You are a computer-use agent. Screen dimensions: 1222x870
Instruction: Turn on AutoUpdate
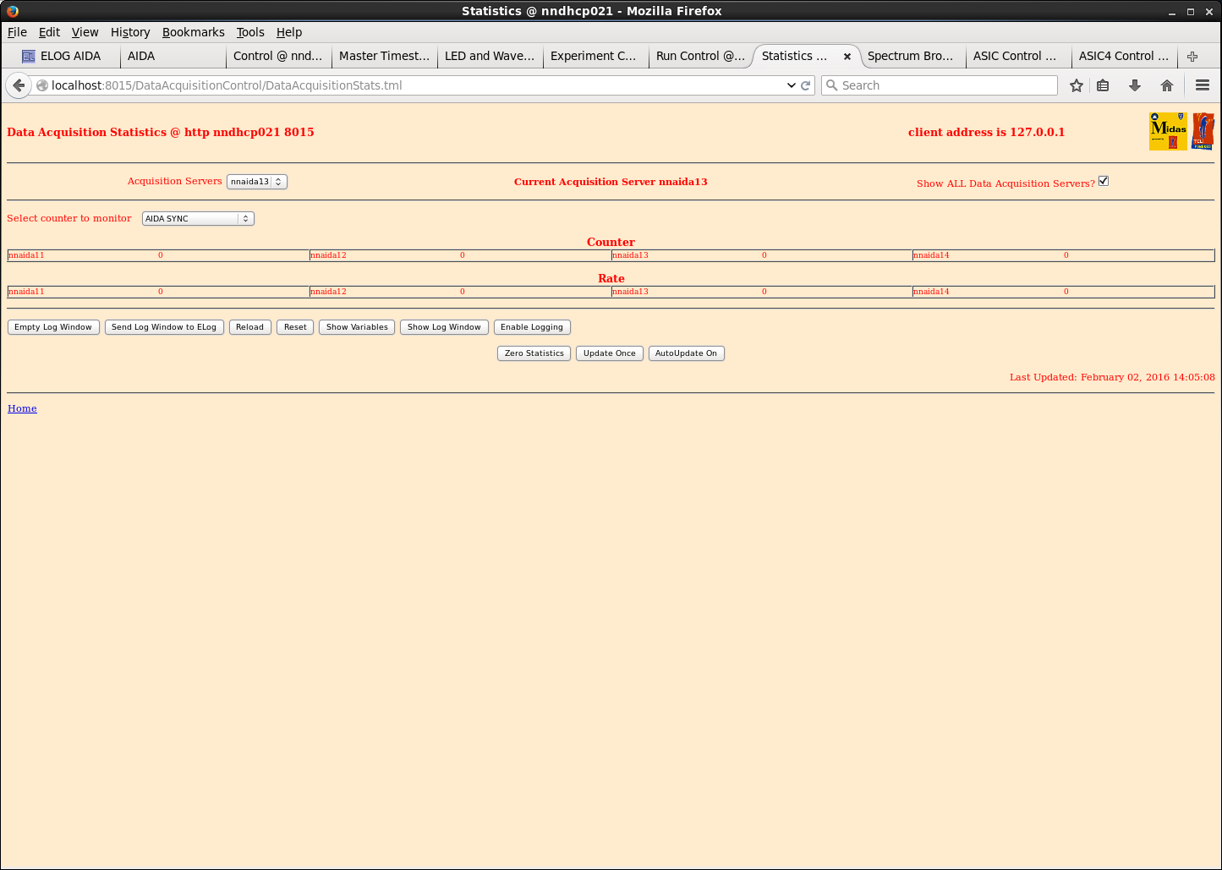coord(686,353)
